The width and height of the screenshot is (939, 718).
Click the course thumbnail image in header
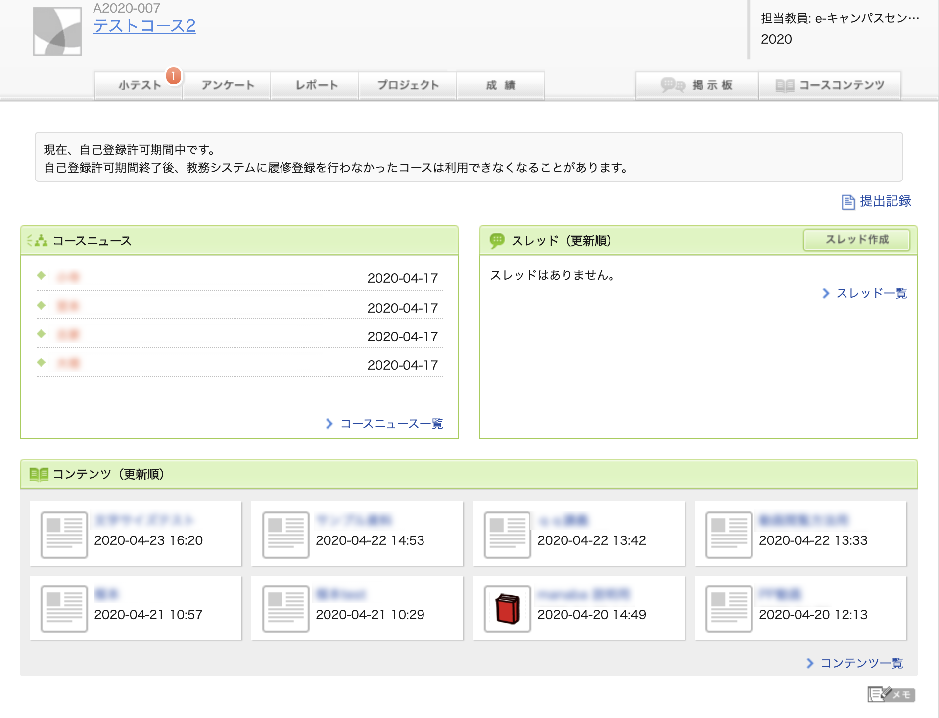coord(57,32)
